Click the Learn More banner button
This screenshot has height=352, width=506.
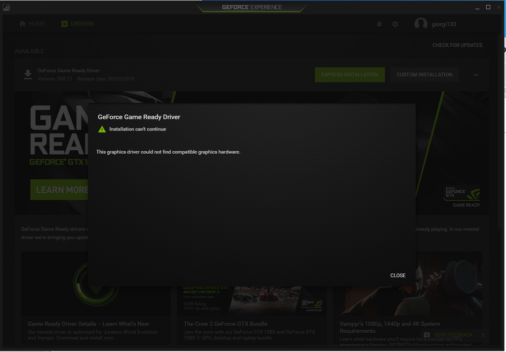59,189
